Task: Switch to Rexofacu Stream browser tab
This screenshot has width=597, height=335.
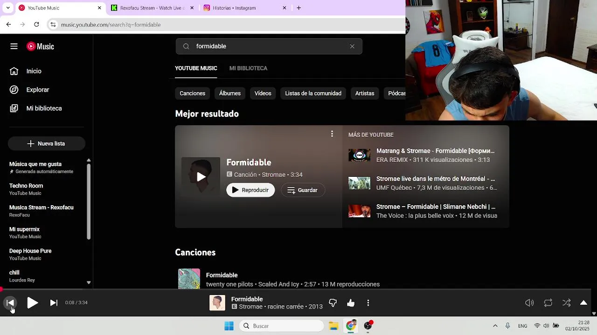Action: [x=153, y=8]
